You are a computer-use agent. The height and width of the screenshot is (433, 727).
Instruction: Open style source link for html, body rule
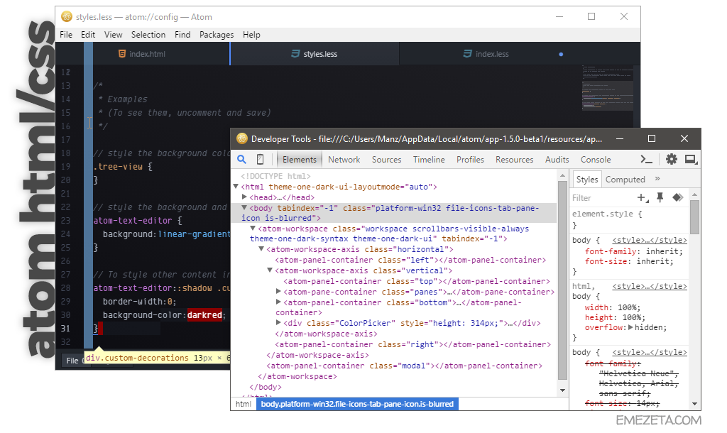(650, 286)
